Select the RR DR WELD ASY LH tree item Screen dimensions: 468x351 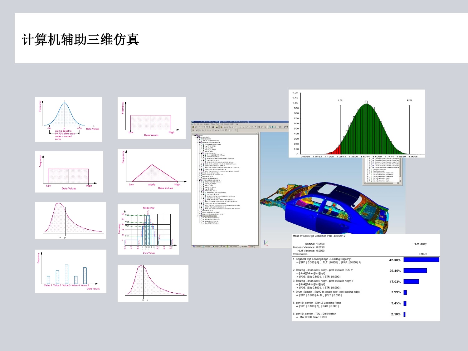point(210,153)
